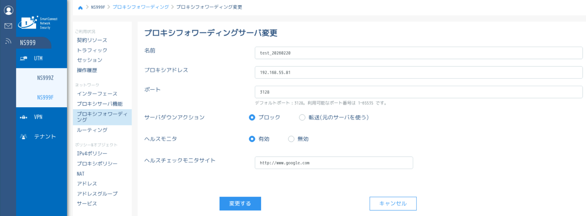Image resolution: width=586 pixels, height=216 pixels.
Task: Open ルーティング in the side menu
Action: [x=92, y=130]
